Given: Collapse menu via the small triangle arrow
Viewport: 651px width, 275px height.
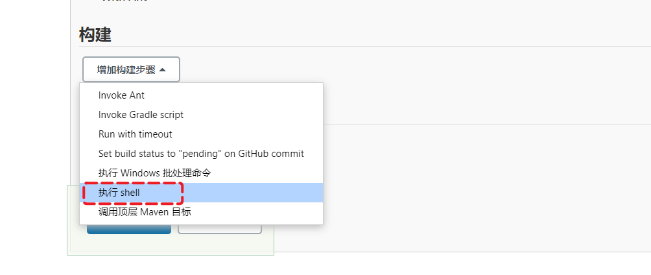Looking at the screenshot, I should (x=162, y=69).
